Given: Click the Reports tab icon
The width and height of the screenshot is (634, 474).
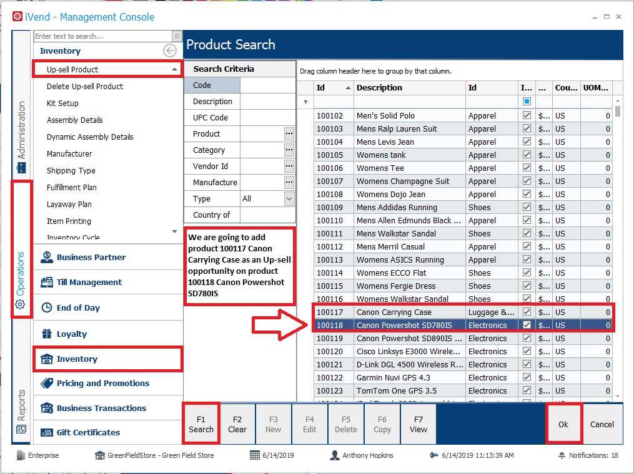Looking at the screenshot, I should coord(21,428).
